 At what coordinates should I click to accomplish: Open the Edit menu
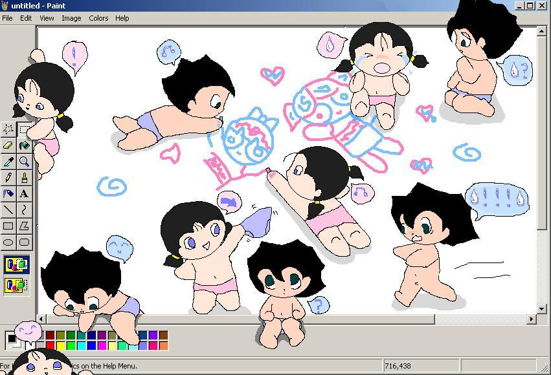[26, 18]
